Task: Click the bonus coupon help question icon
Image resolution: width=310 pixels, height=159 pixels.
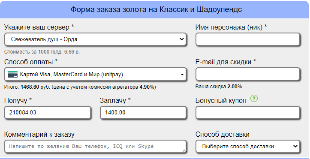Action: pos(254,99)
